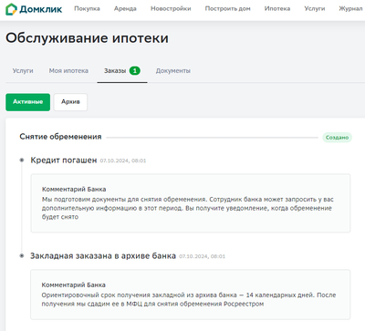The width and height of the screenshot is (365, 331).
Task: Click the Обслуживание ипотеки page heading
Action: click(87, 38)
